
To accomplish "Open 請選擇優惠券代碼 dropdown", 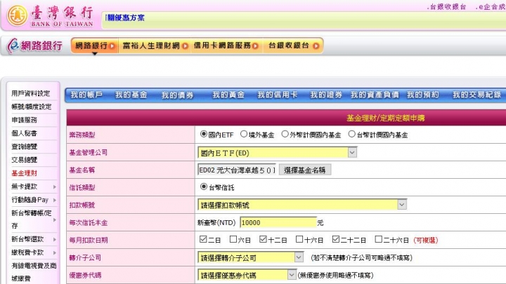I will (247, 275).
